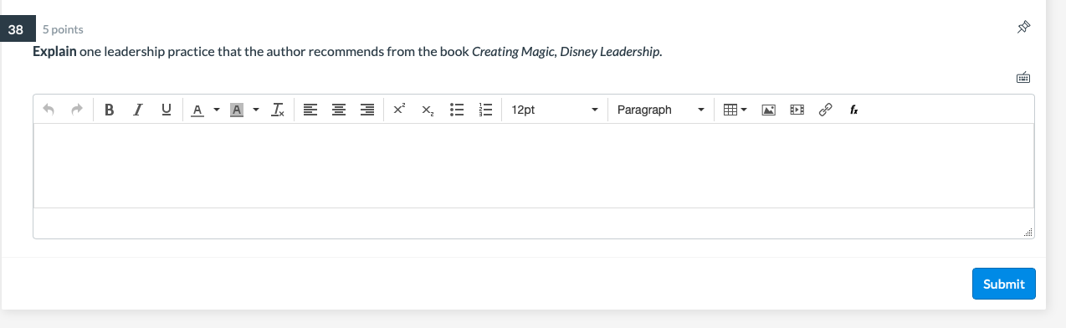Clear formatting from the text
The height and width of the screenshot is (328, 1066).
point(278,110)
